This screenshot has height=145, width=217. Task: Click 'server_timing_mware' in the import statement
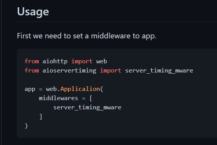point(159,71)
